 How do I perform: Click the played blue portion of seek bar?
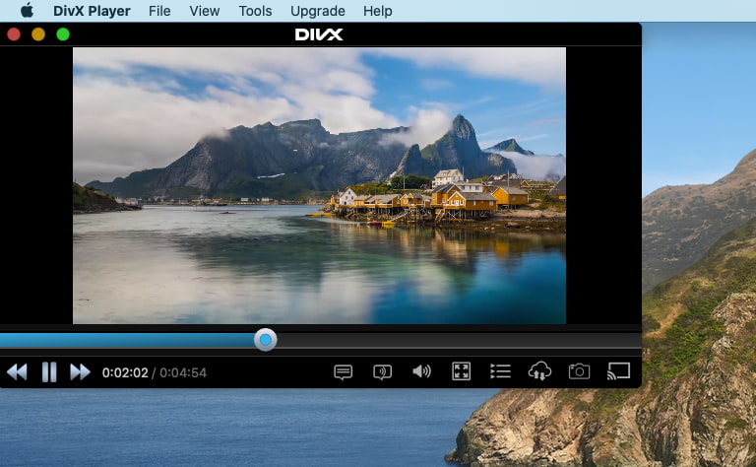point(127,340)
